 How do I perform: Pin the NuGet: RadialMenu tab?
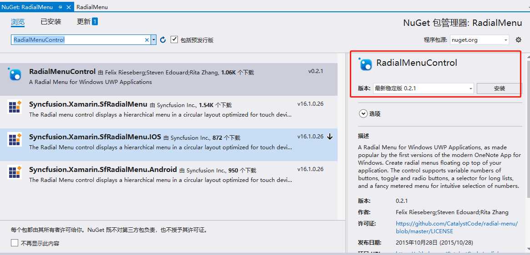click(60, 7)
